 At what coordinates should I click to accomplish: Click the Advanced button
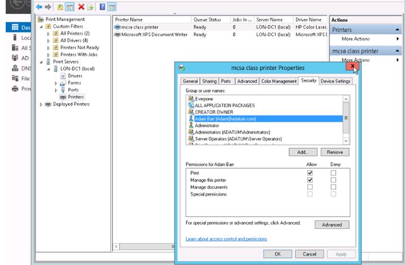pyautogui.click(x=332, y=224)
